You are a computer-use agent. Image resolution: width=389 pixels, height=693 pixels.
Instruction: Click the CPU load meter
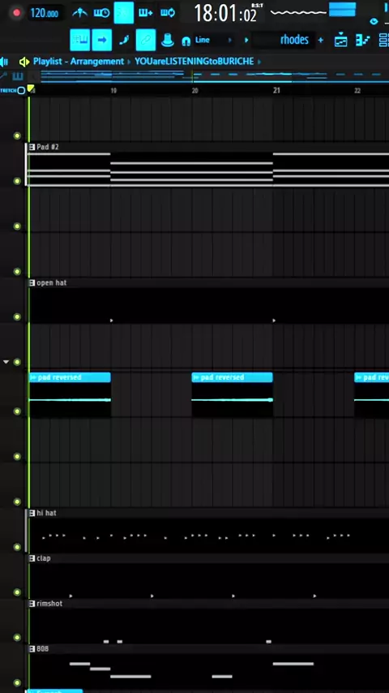342,9
